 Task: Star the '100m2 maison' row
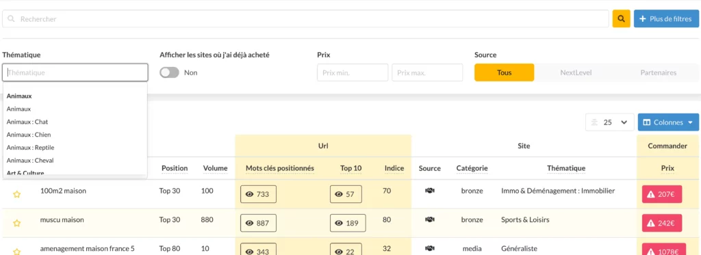coord(16,194)
